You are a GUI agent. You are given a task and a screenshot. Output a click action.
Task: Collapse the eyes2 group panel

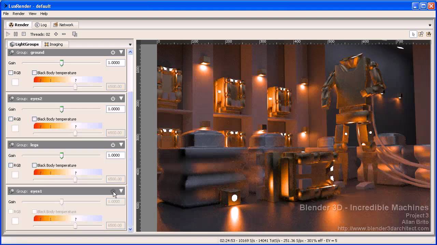click(x=121, y=99)
